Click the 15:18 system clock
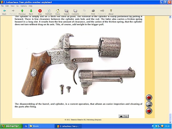 167,126
